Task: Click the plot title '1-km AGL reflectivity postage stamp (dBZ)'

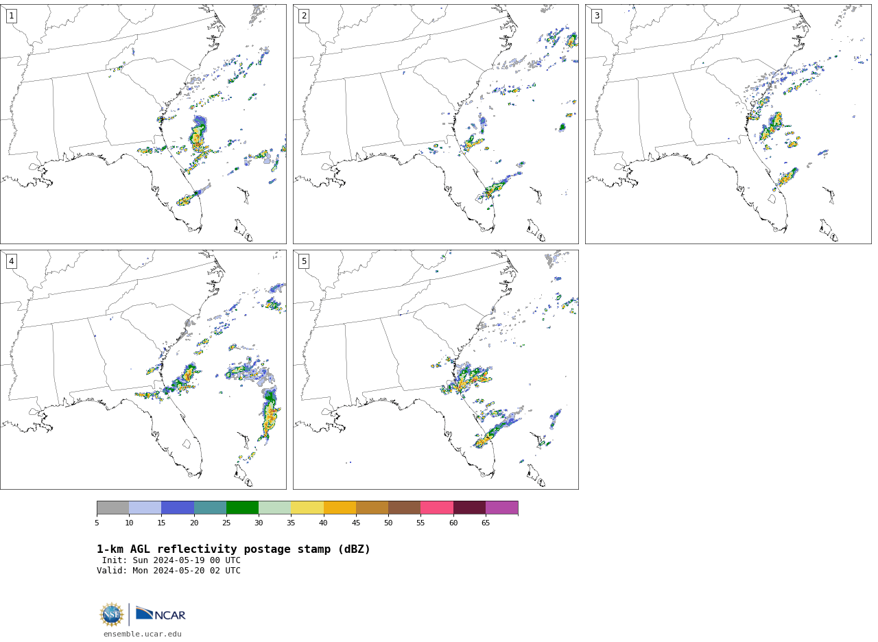Action: (233, 549)
